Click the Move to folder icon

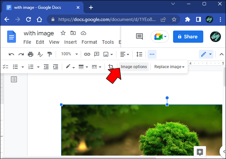pos(73,33)
